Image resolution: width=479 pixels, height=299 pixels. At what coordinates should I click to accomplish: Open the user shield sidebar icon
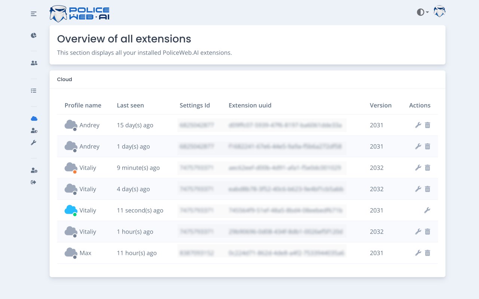click(34, 130)
